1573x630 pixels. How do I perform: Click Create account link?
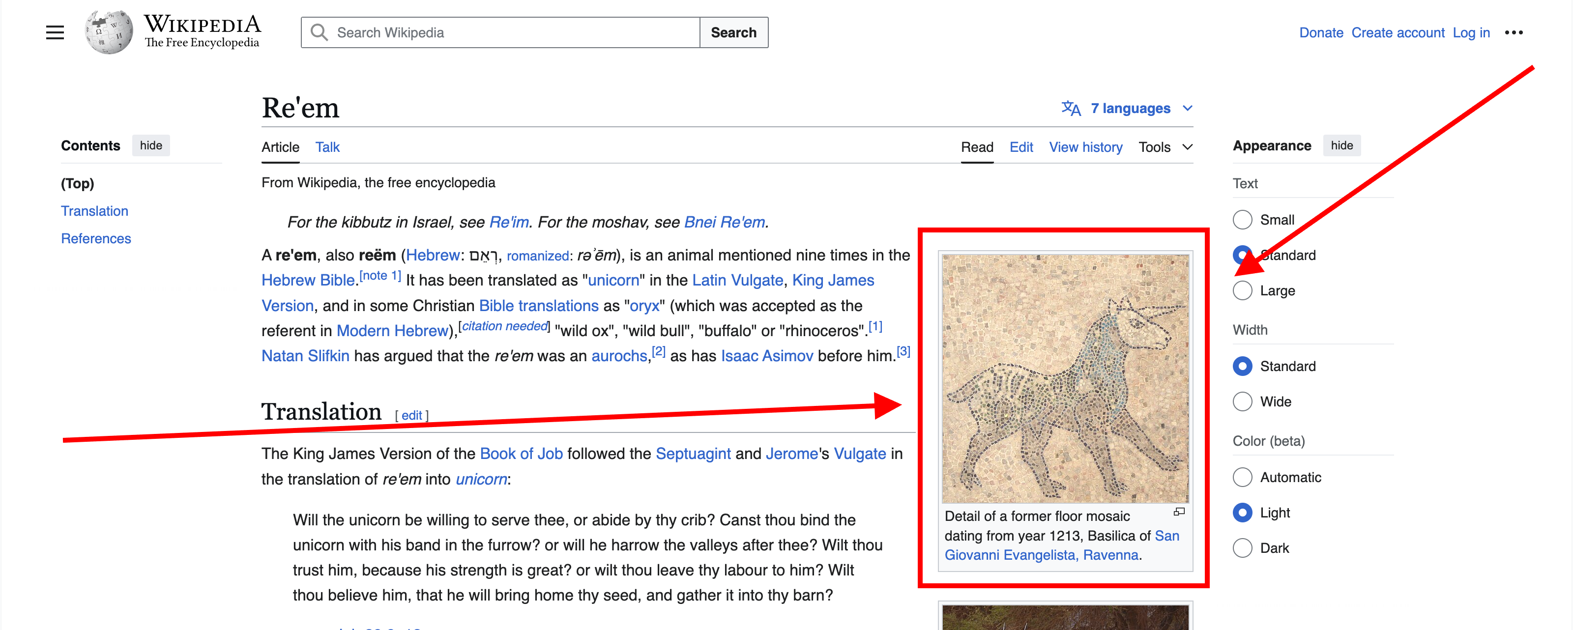coord(1398,32)
